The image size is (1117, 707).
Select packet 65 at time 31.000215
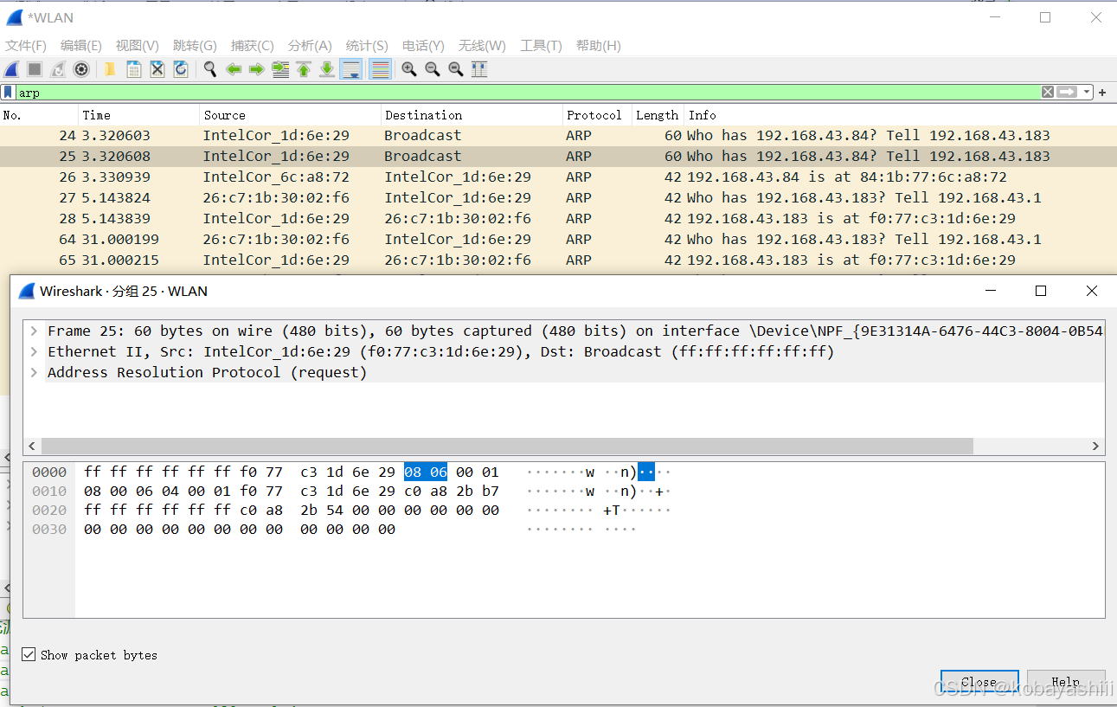pos(558,260)
